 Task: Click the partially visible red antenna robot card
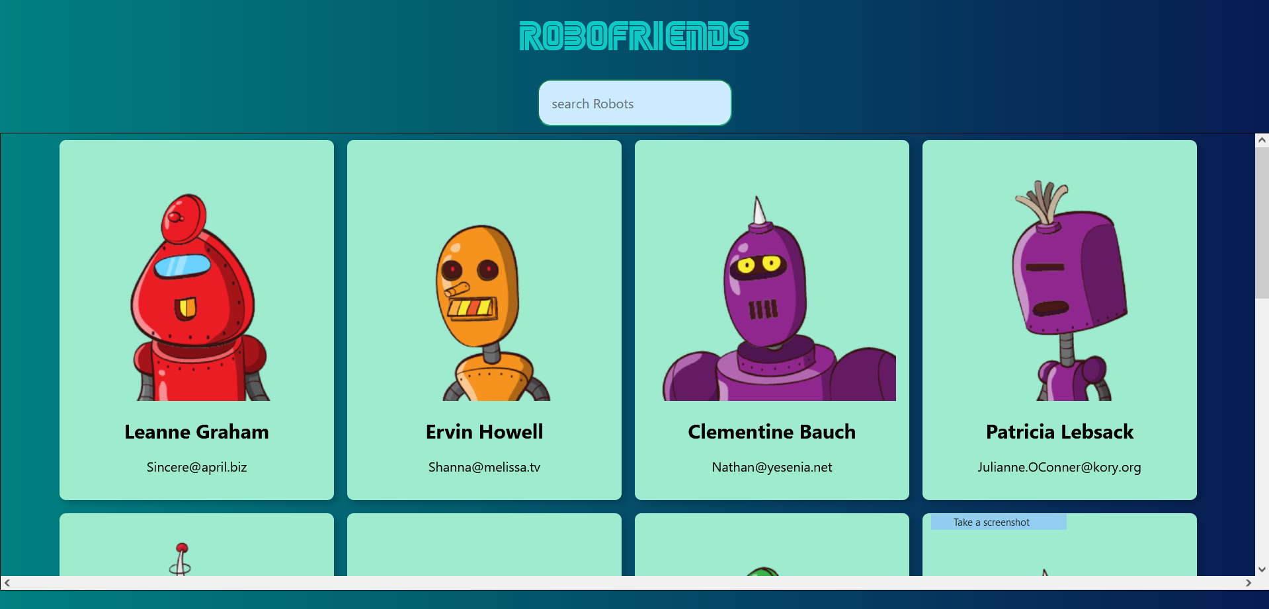click(x=196, y=545)
